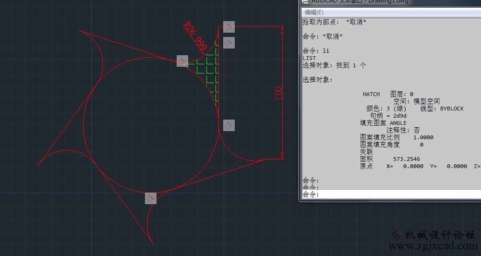Select the tangent constraint marker left of the green hatch
Viewport: 481px width, 256px height.
coord(182,61)
